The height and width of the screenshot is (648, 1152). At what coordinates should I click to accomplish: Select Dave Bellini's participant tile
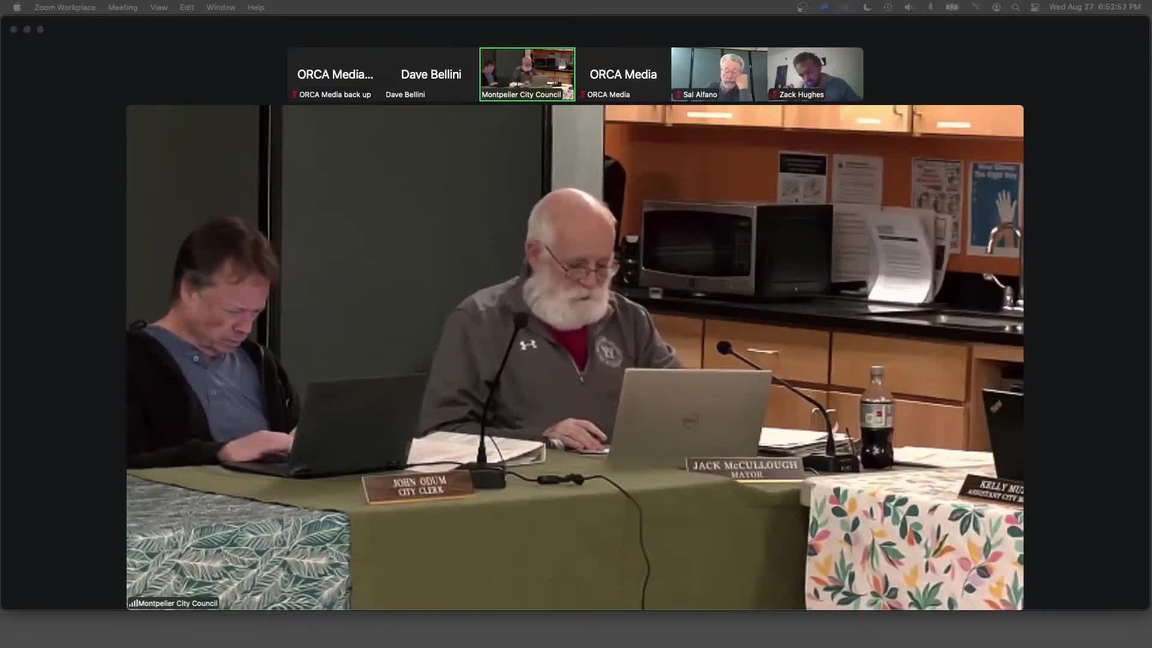tap(431, 74)
